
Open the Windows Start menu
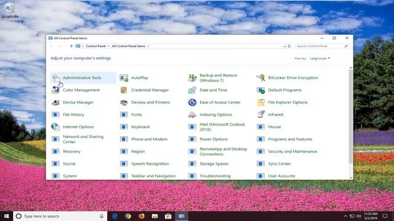pos(7,216)
